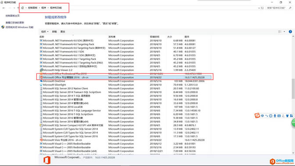Expand the address bar history dropdown
This screenshot has width=295, height=166.
(x=259, y=8)
